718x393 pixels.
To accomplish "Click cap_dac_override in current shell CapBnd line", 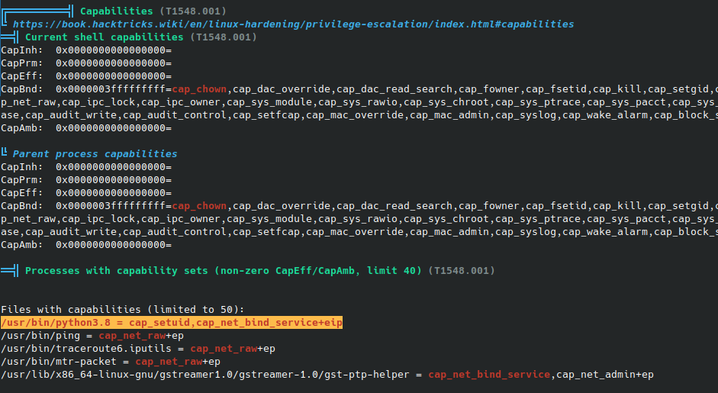I will click(282, 89).
